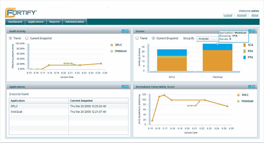This screenshot has width=264, height=143.
Task: Minimize the Audit Activity panel
Action: click(x=123, y=31)
